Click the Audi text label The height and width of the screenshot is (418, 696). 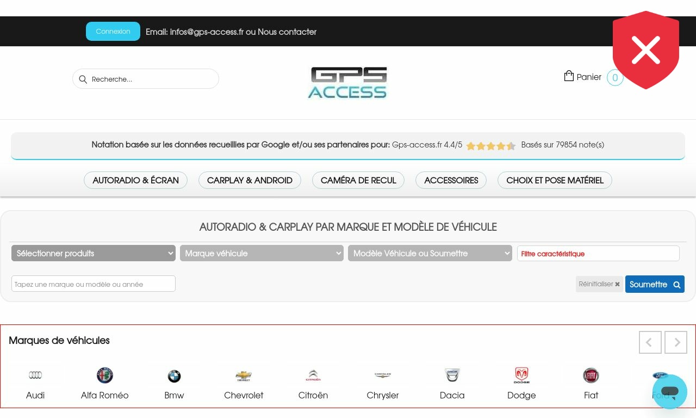[35, 395]
